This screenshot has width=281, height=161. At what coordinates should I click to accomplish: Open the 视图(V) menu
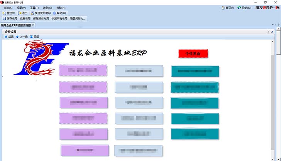coord(21,8)
